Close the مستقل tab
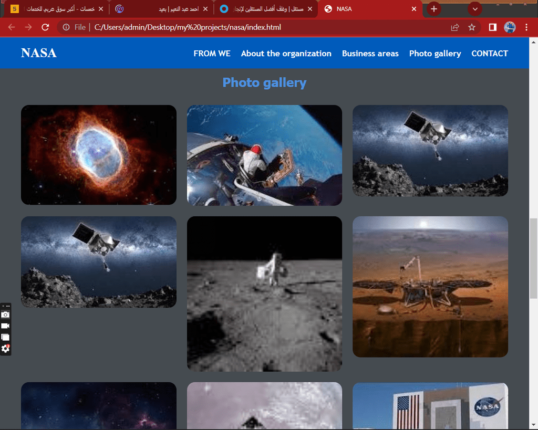 [x=310, y=9]
